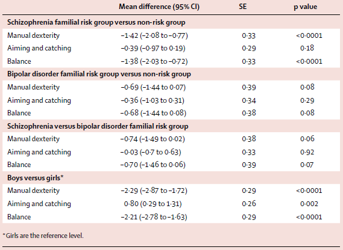This screenshot has height=250, width=343.
Task: Click the 'p value' column header
Action: (x=306, y=7)
